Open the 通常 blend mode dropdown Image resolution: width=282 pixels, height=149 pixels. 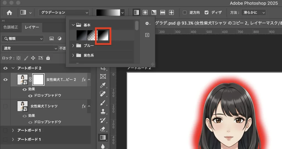click(29, 48)
